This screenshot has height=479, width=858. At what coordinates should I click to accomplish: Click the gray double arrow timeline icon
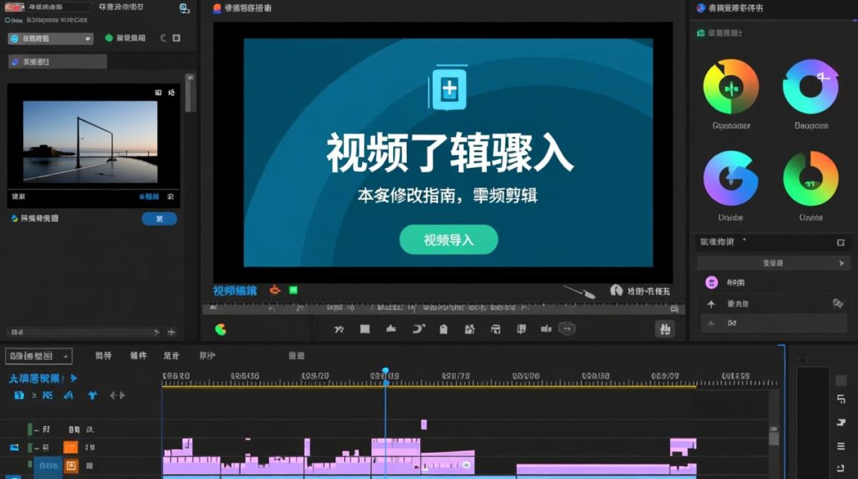(117, 395)
